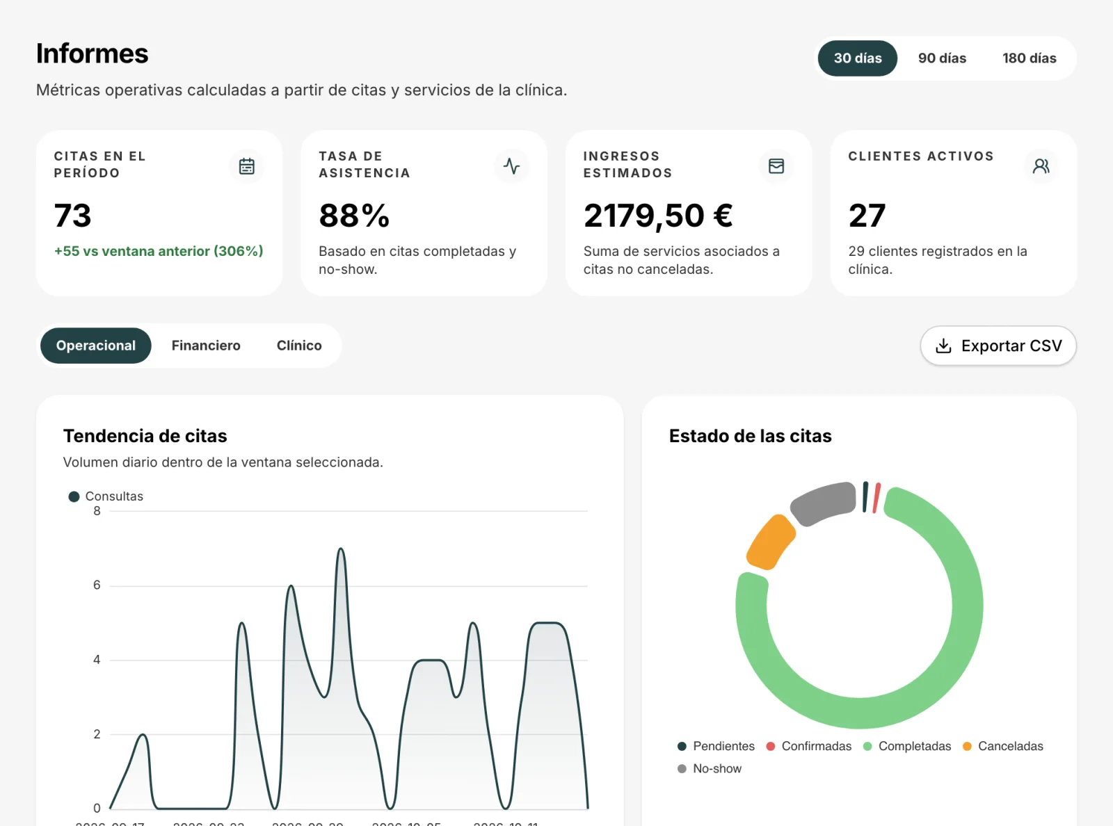Click the highest peak on trend chart
The width and height of the screenshot is (1113, 826).
pos(341,549)
